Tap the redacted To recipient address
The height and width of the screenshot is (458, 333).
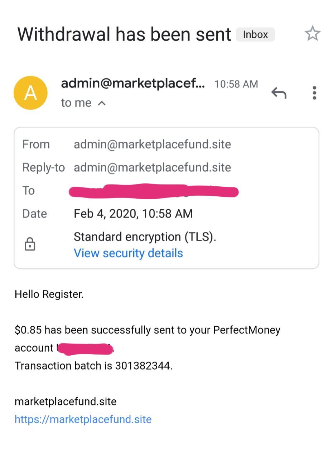(153, 191)
